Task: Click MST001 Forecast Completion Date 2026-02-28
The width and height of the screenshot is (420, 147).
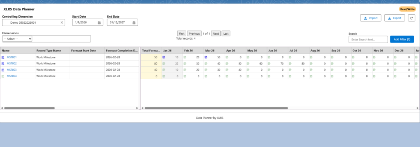Action: tap(113, 57)
